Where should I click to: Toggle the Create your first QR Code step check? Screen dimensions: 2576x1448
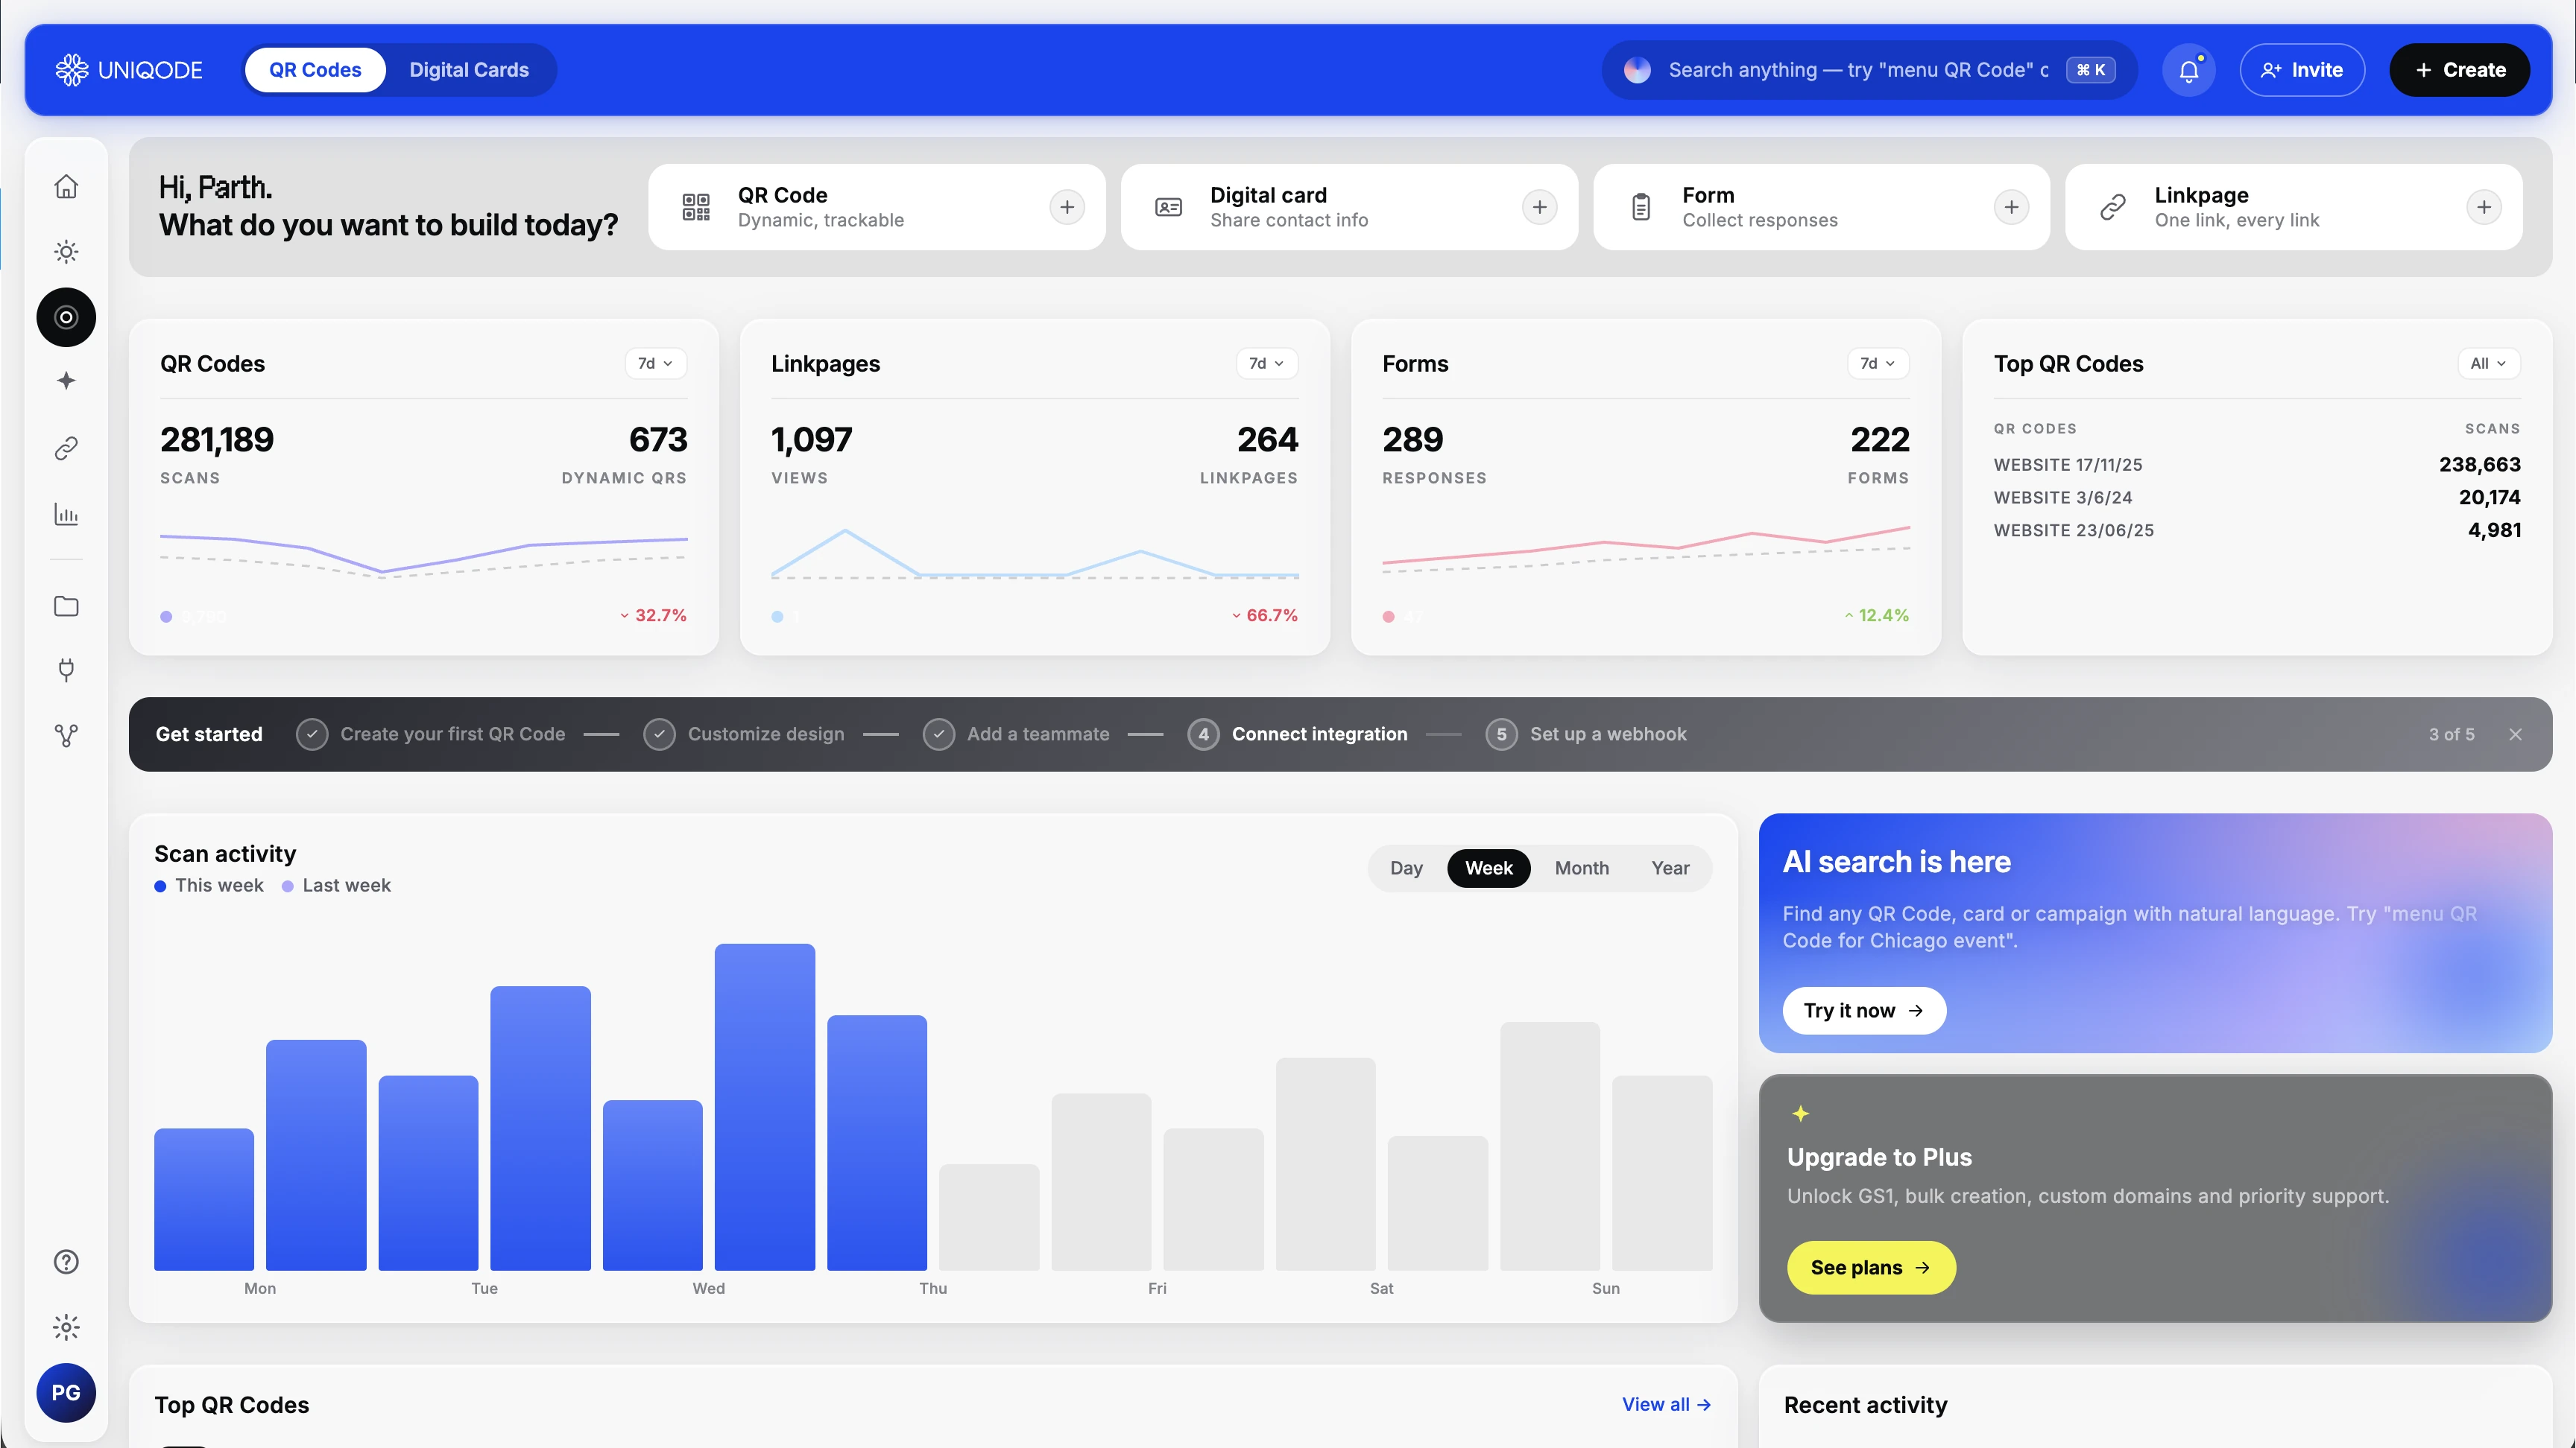(x=312, y=734)
